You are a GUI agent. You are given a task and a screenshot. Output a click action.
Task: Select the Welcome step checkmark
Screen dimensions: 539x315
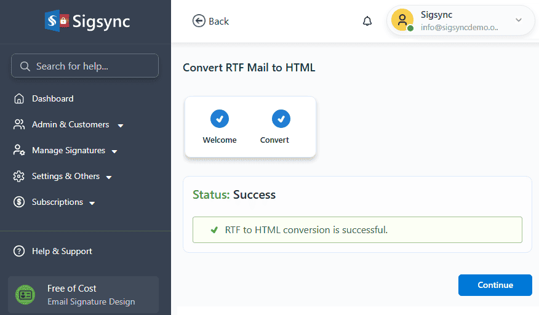point(220,118)
